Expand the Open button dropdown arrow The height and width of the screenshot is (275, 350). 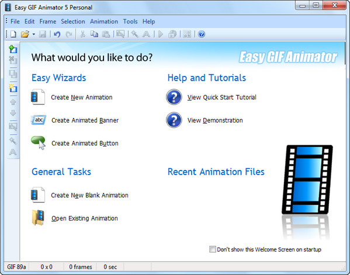point(34,34)
